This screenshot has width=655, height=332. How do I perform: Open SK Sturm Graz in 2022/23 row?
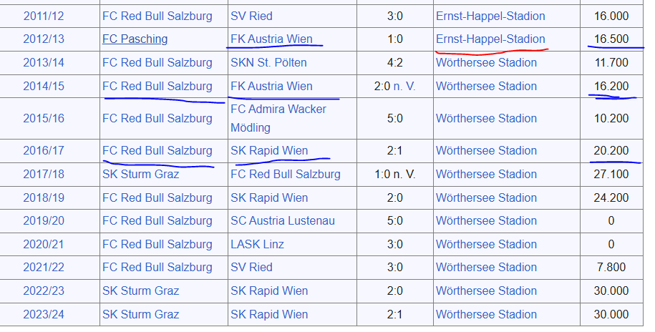[140, 291]
